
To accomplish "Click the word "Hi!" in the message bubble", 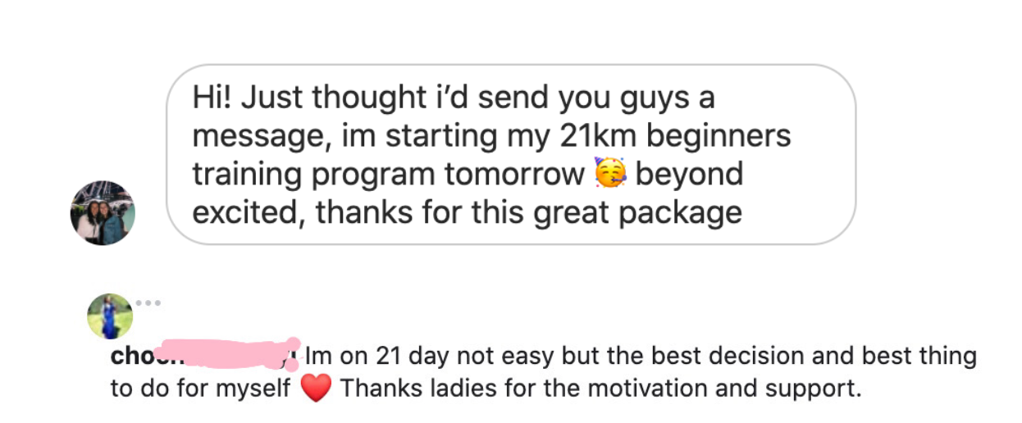I will pos(212,98).
